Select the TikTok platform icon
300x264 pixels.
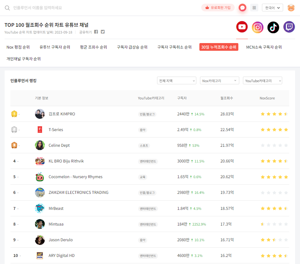(273, 27)
